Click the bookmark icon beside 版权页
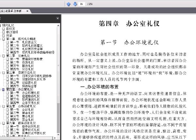This screenshot has height=140, width=196. 4,29
